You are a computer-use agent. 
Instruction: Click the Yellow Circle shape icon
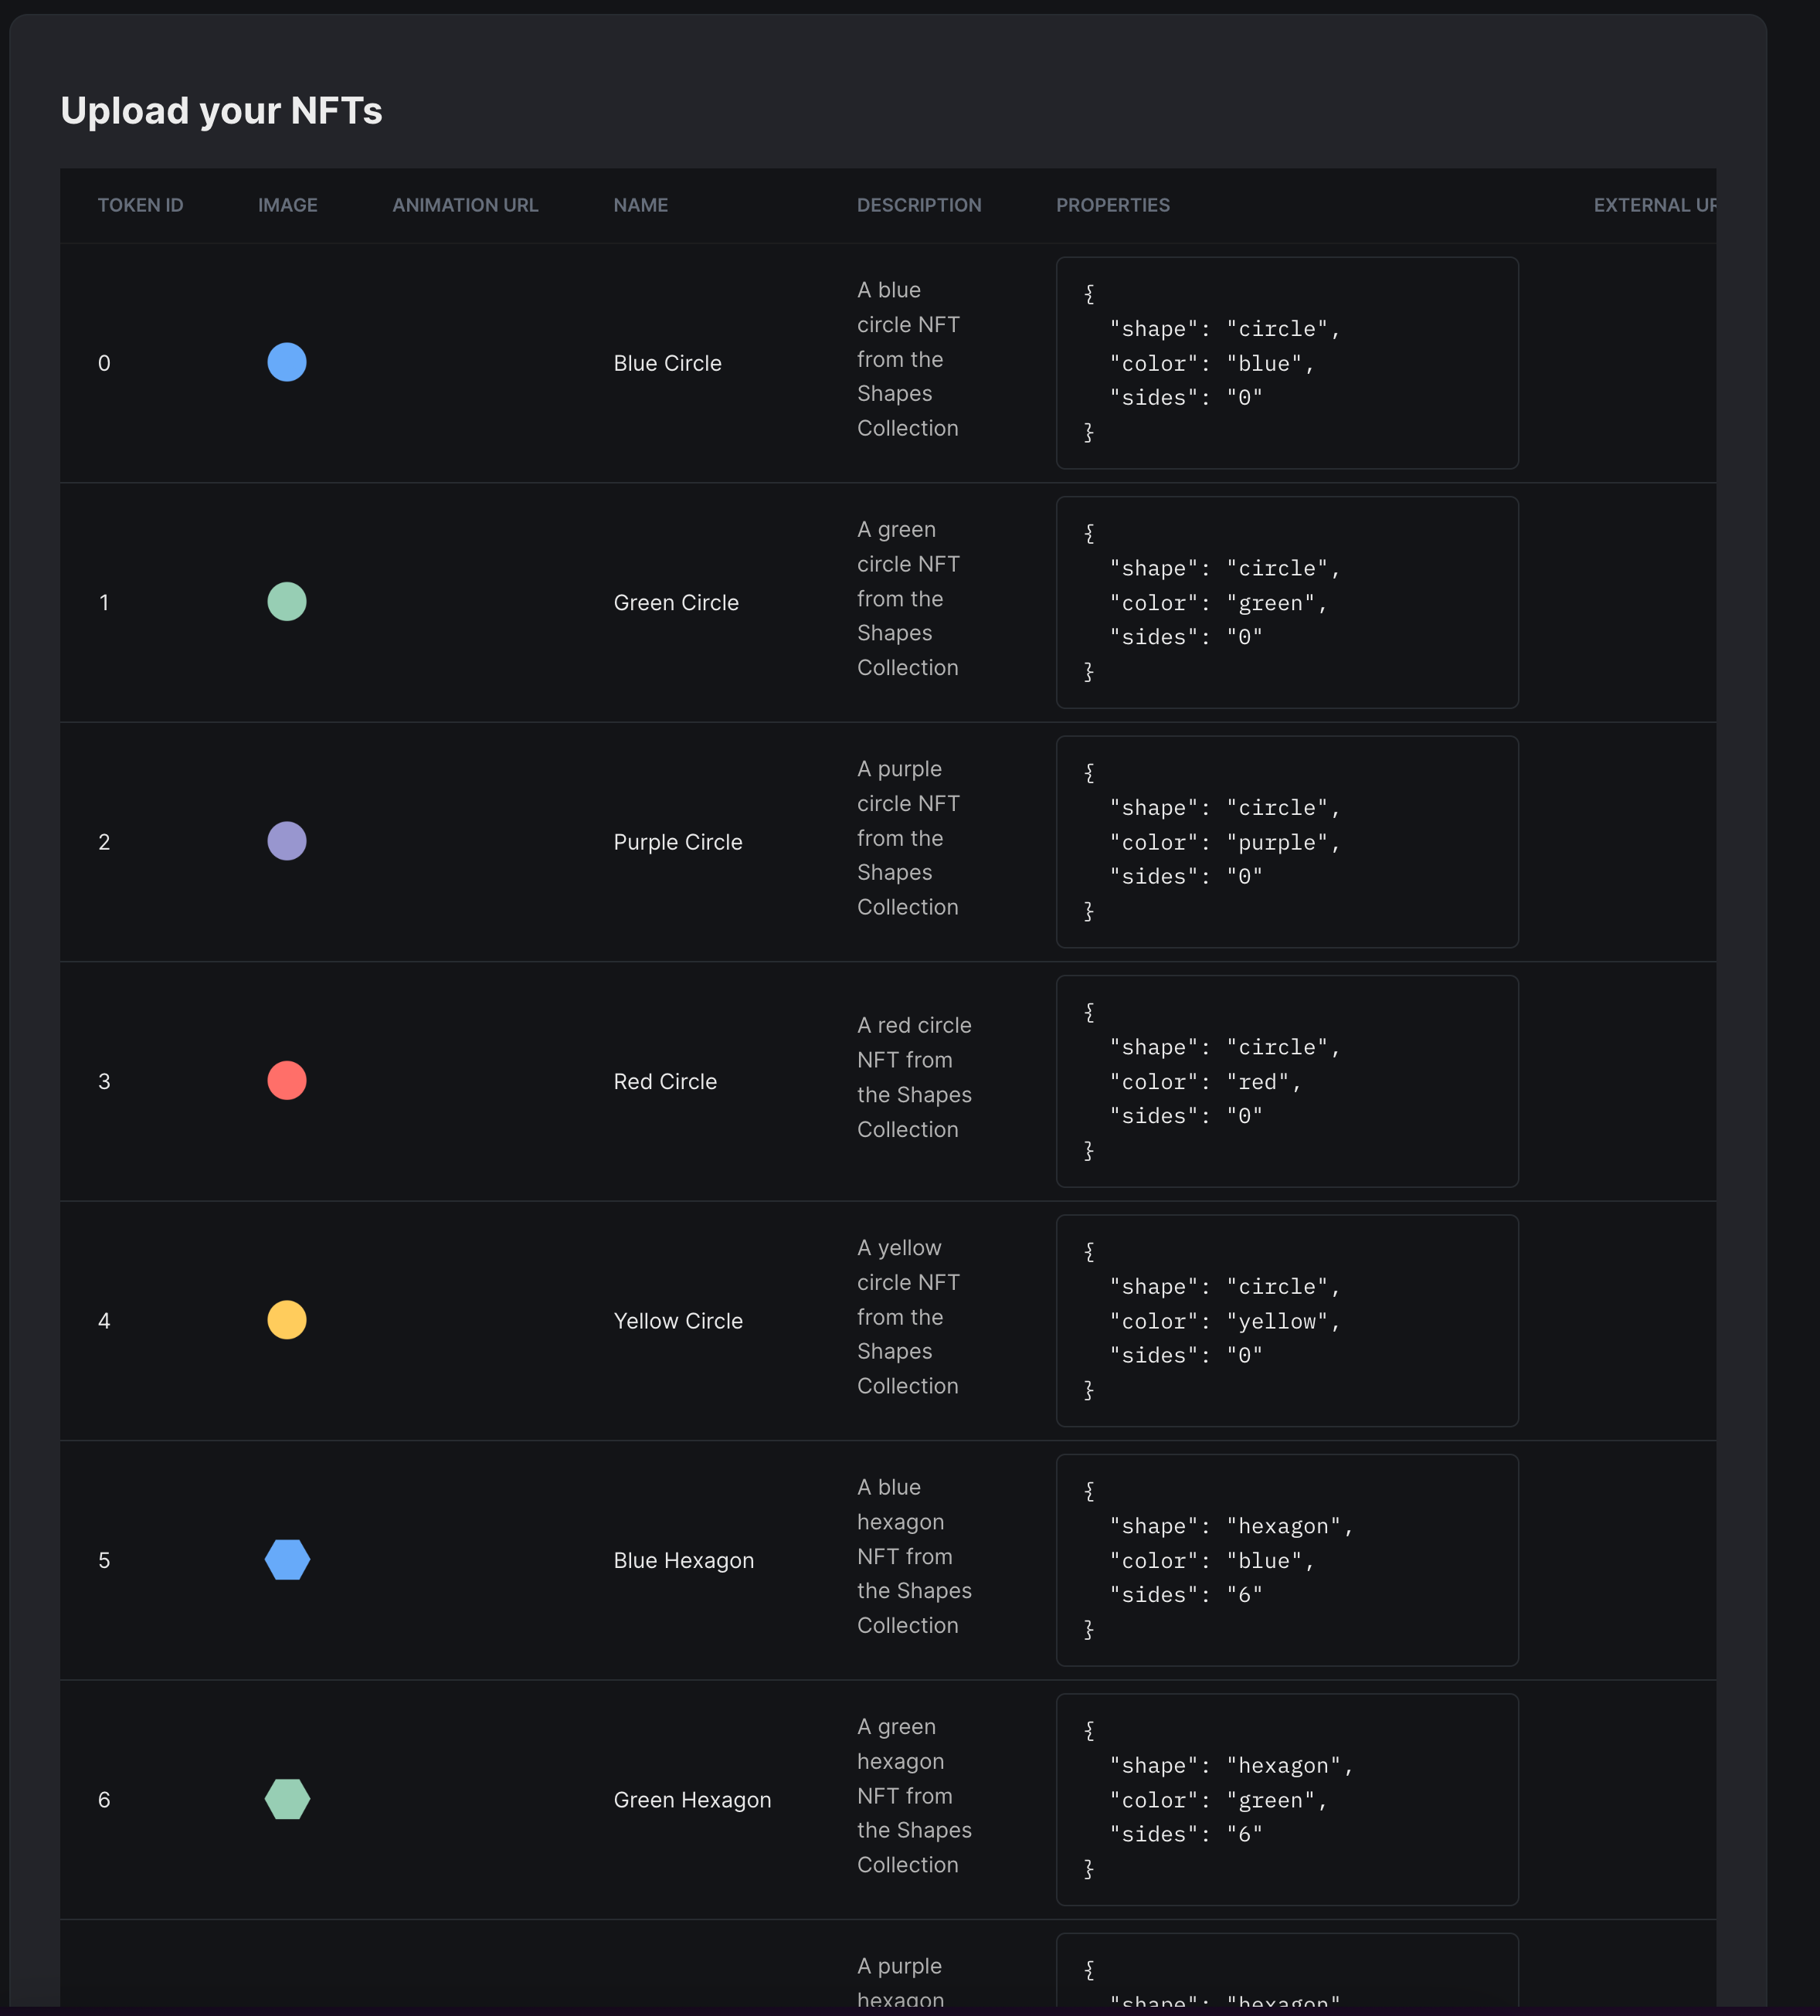tap(287, 1320)
